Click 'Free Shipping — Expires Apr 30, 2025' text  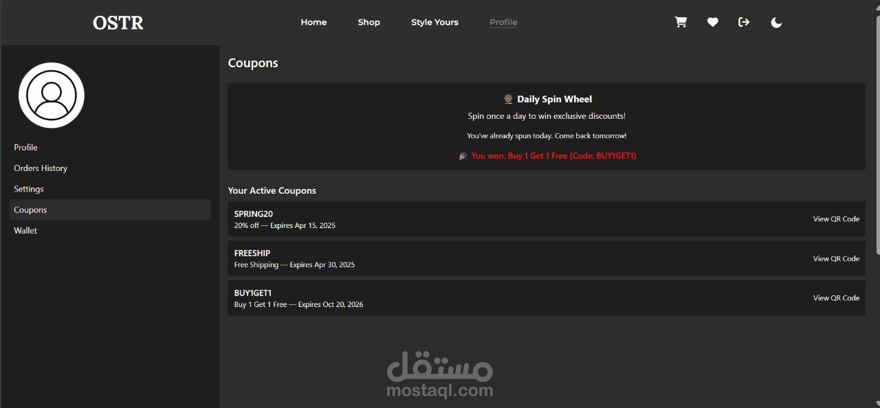pos(294,264)
